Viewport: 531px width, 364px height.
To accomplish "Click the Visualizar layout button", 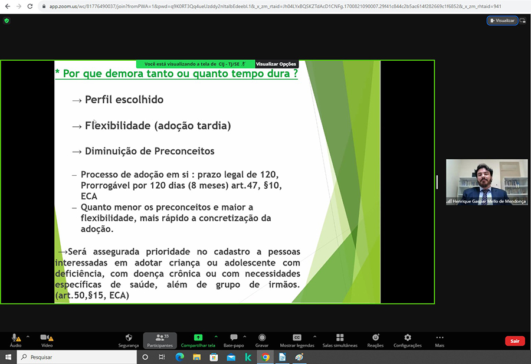I will coord(502,21).
